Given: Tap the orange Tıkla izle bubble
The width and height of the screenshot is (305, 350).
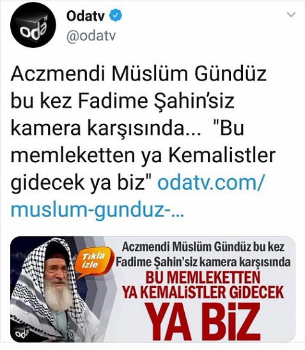Looking at the screenshot, I should [94, 261].
